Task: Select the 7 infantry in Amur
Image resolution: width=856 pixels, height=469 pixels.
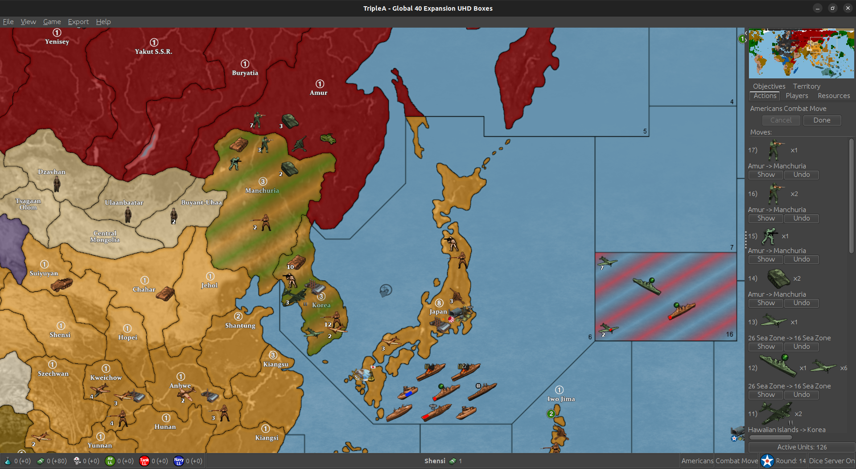Action: tap(258, 119)
